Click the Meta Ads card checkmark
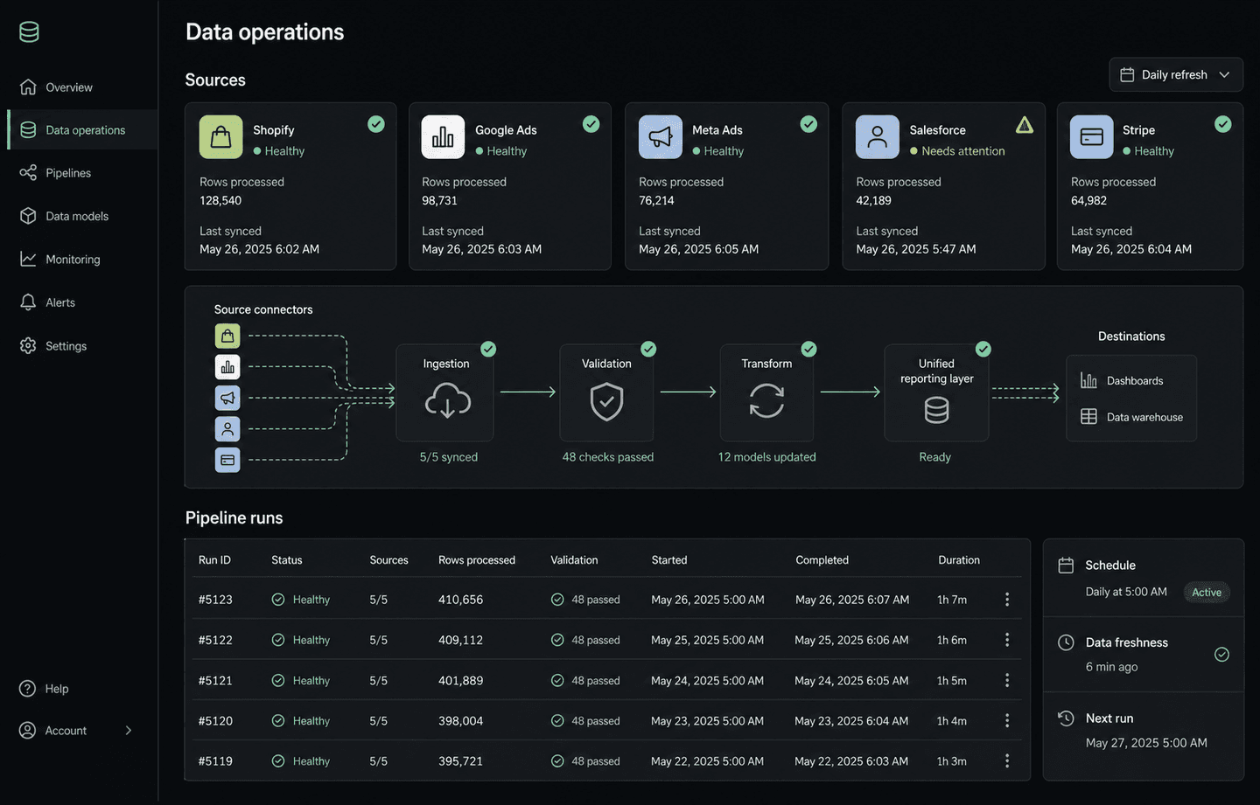The image size is (1260, 805). 808,124
